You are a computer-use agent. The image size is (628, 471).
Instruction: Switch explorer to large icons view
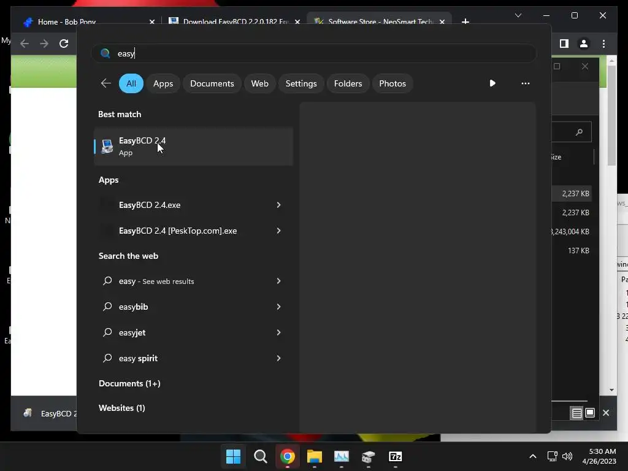click(x=590, y=413)
